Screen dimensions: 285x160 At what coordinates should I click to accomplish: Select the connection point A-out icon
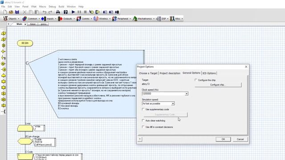click(4, 64)
